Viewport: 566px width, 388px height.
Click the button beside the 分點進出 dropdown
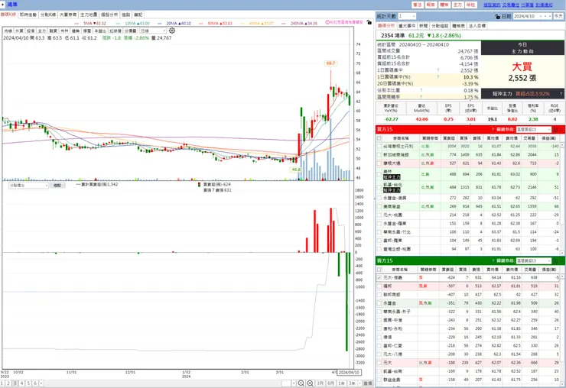tap(57, 186)
